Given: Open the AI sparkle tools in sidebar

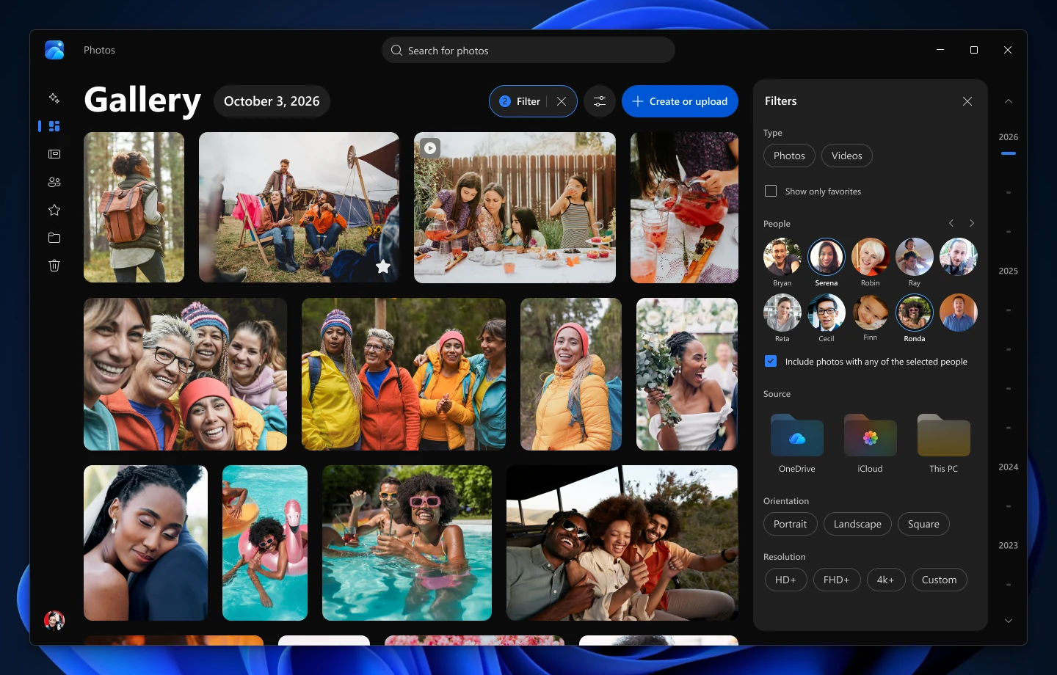Looking at the screenshot, I should coord(54,98).
